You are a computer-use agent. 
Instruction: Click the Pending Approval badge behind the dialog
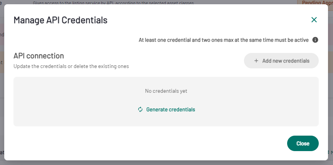pos(314,2)
